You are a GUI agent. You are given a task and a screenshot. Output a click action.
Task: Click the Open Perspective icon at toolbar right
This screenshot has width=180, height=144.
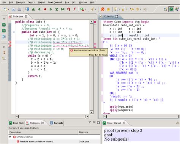point(165,9)
